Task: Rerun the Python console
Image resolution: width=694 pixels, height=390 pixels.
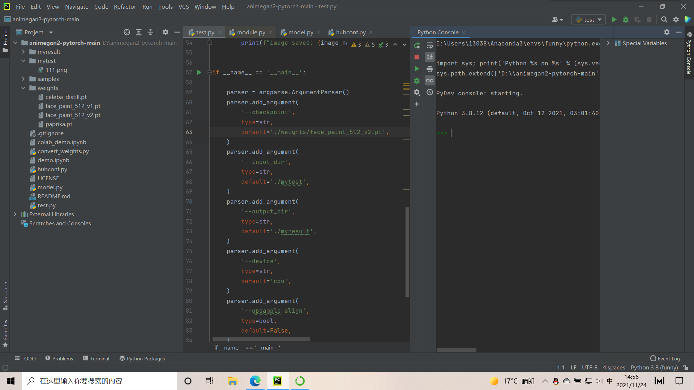Action: point(417,45)
